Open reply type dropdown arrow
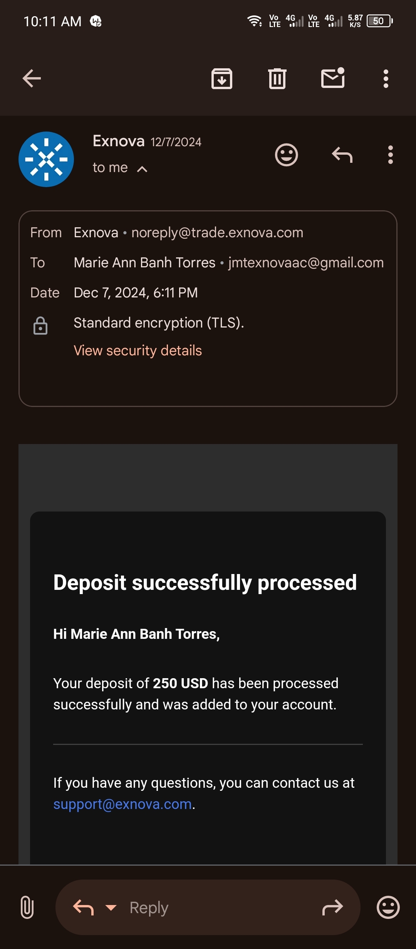Viewport: 416px width, 949px height. [x=111, y=907]
